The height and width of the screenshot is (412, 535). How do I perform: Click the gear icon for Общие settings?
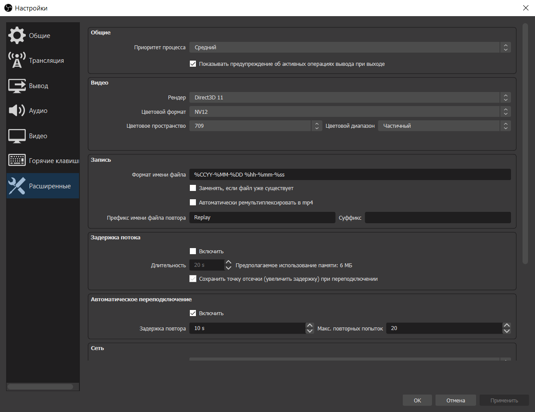(17, 36)
